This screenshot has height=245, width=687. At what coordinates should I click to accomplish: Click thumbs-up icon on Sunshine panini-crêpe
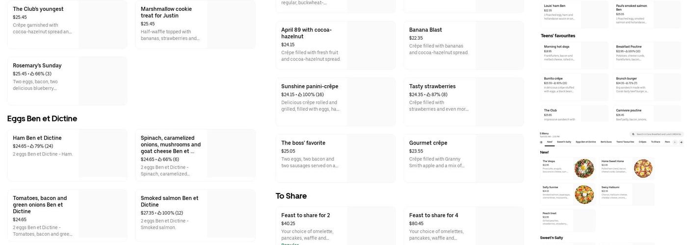300,95
